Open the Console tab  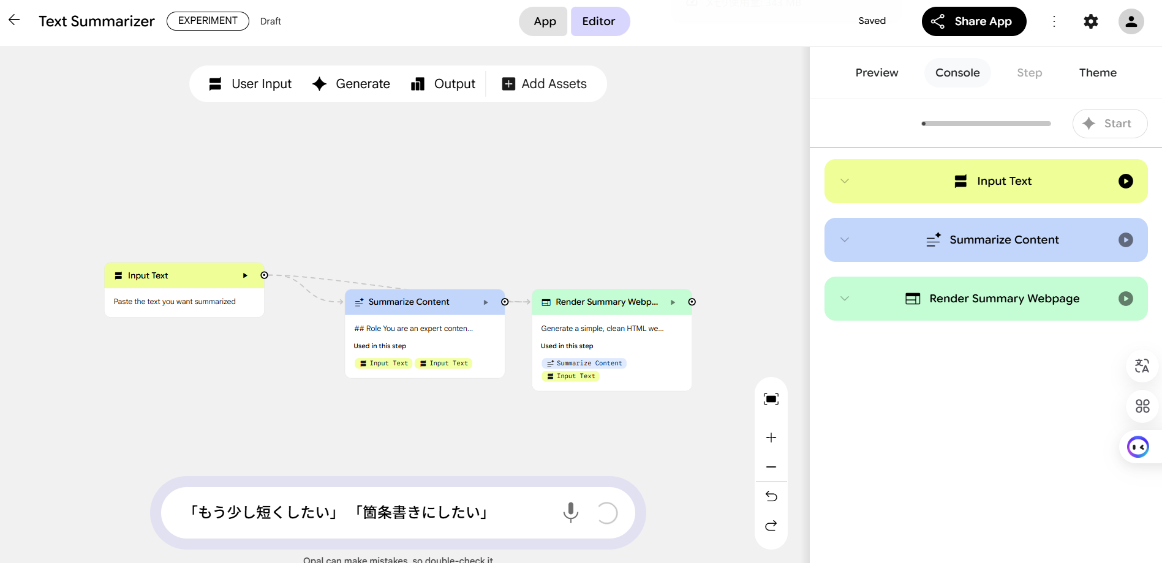coord(957,73)
